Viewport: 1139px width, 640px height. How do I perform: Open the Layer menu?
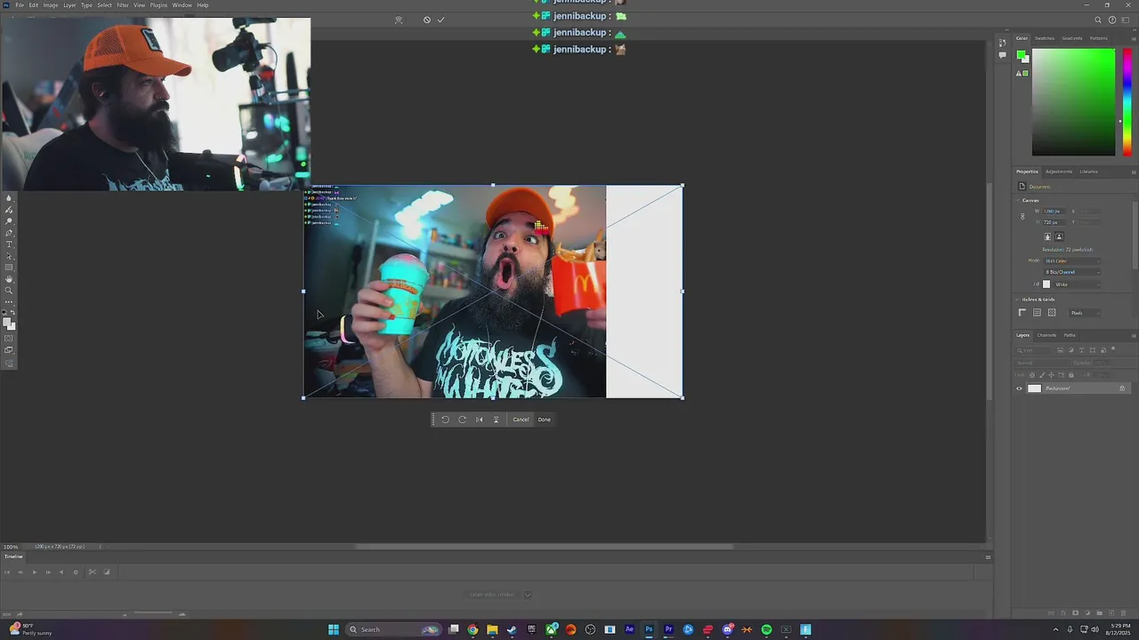pyautogui.click(x=69, y=5)
